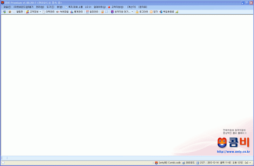Maximize the 콤비 Premium window
This screenshot has height=166, width=254.
[x=247, y=3]
